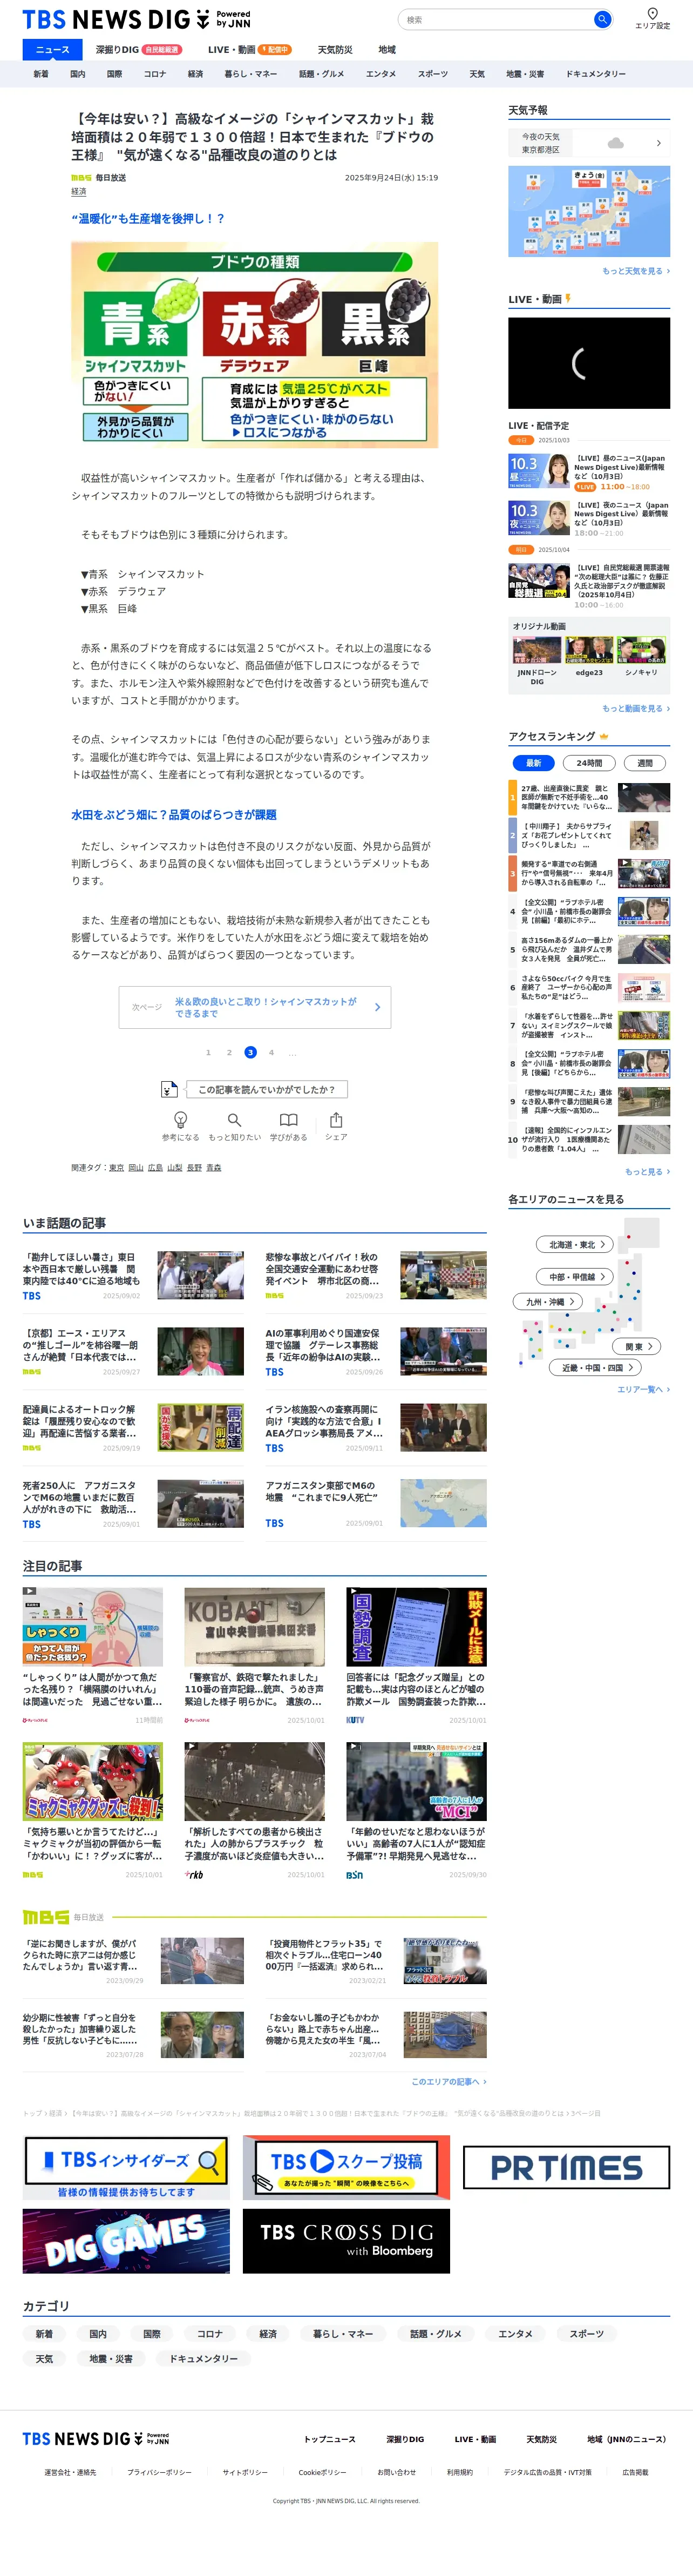Click the 岡山 related tag

coord(136,1168)
